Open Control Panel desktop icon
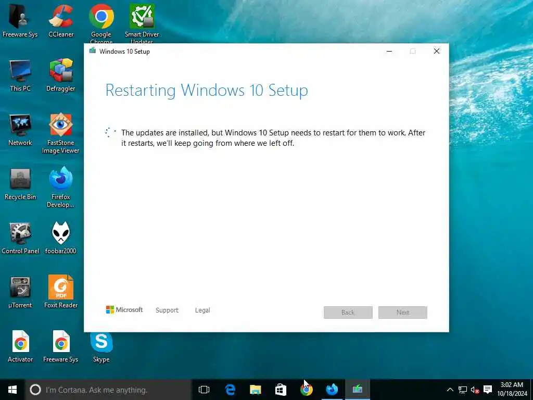 pyautogui.click(x=20, y=238)
